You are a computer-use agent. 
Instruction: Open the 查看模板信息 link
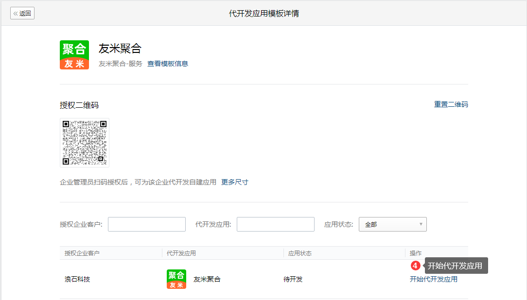(168, 64)
